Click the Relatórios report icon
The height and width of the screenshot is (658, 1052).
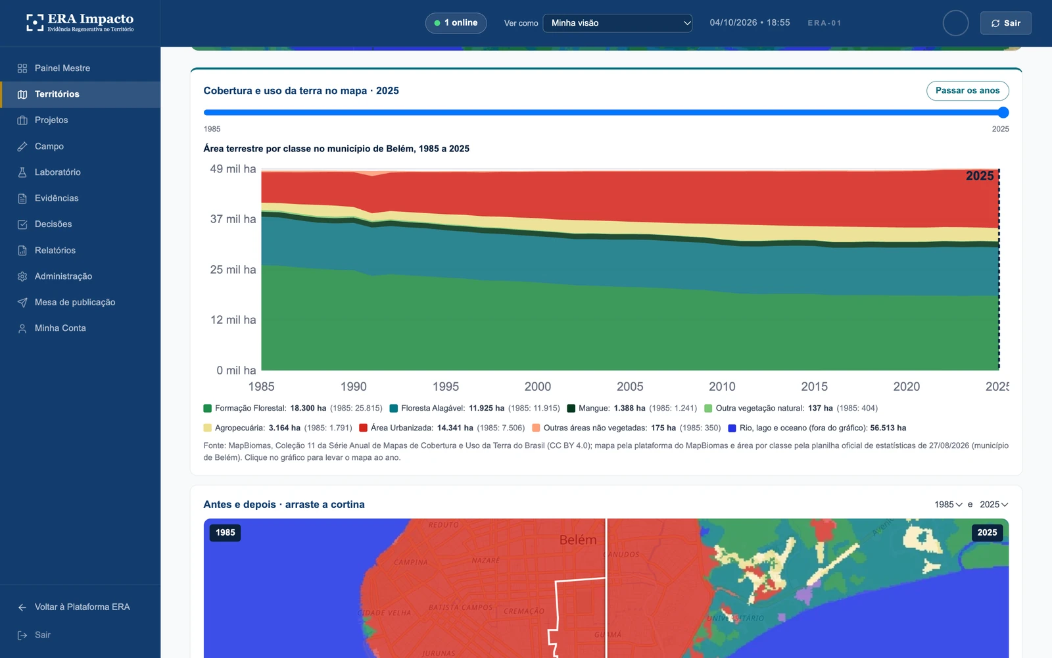pyautogui.click(x=22, y=250)
